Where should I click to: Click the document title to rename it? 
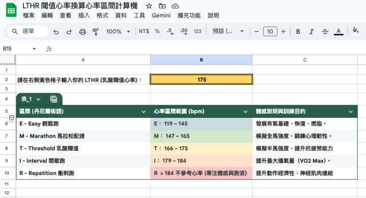click(80, 6)
